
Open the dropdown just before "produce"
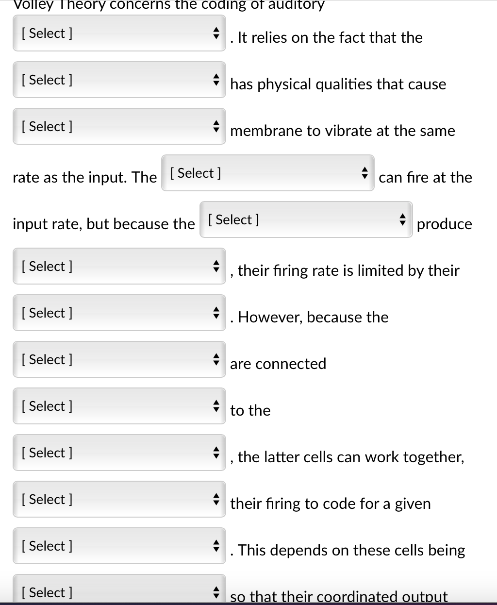click(x=306, y=220)
